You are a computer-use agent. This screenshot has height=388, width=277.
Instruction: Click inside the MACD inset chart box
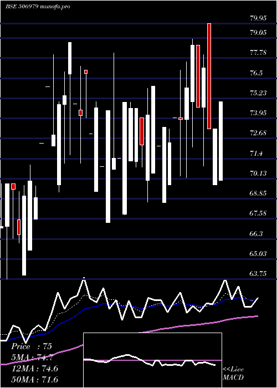coord(152,360)
